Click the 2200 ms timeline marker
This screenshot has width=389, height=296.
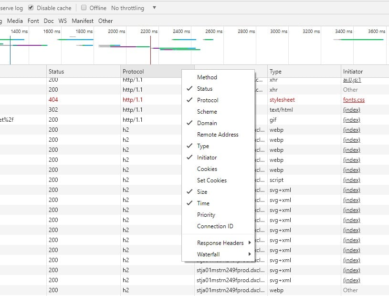click(149, 32)
